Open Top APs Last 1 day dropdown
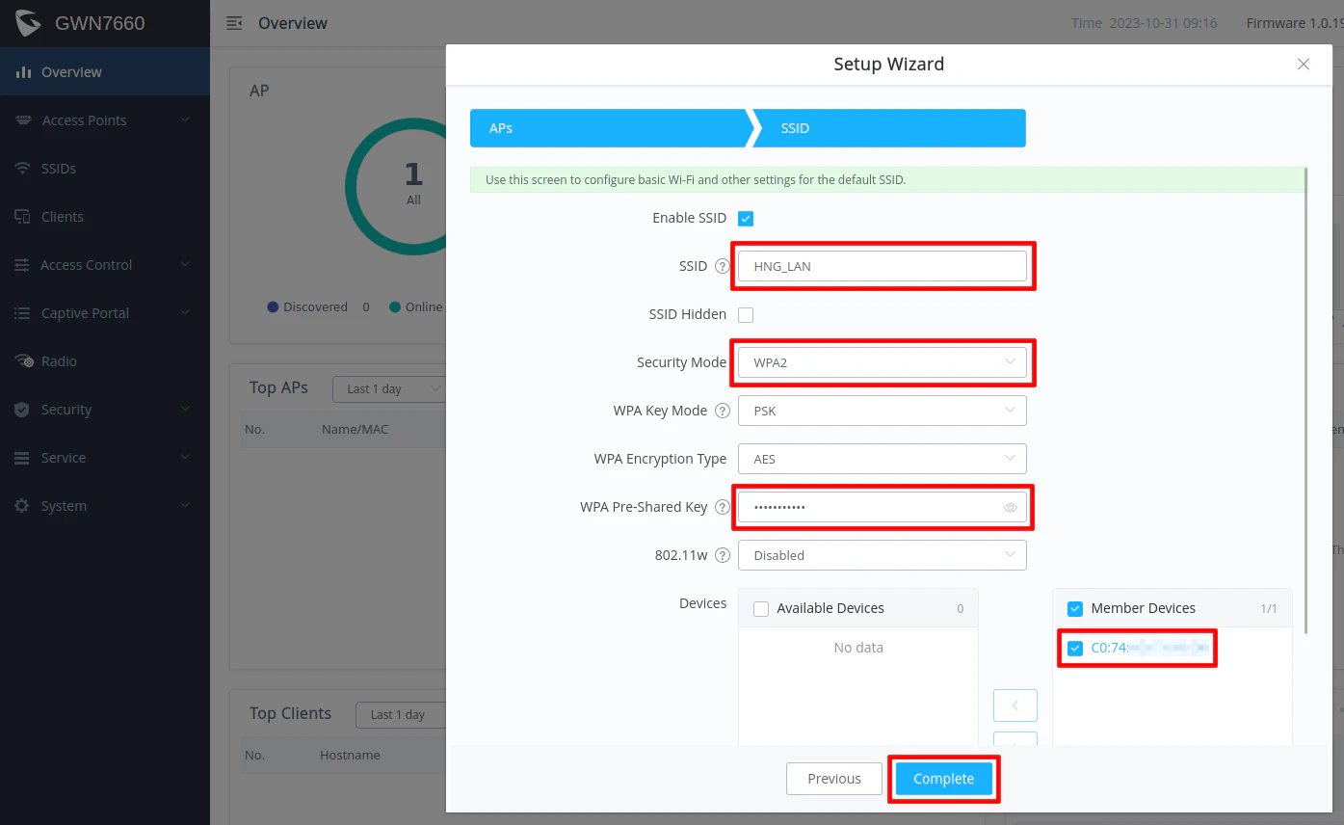The image size is (1344, 825). [x=389, y=388]
